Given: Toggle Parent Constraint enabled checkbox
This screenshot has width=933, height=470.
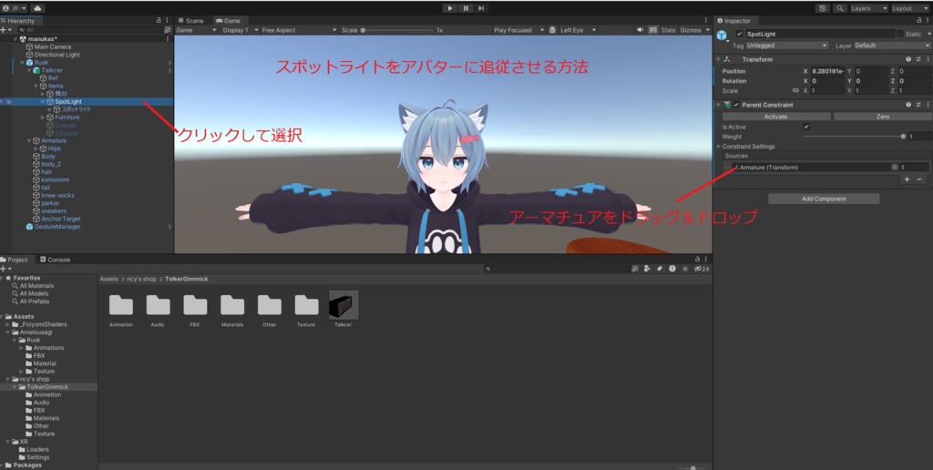Looking at the screenshot, I should click(736, 105).
